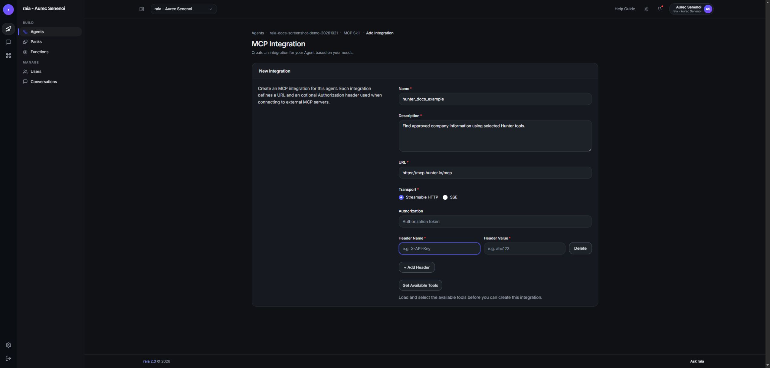
Task: Open the raia 2.0 footer link
Action: (149, 361)
